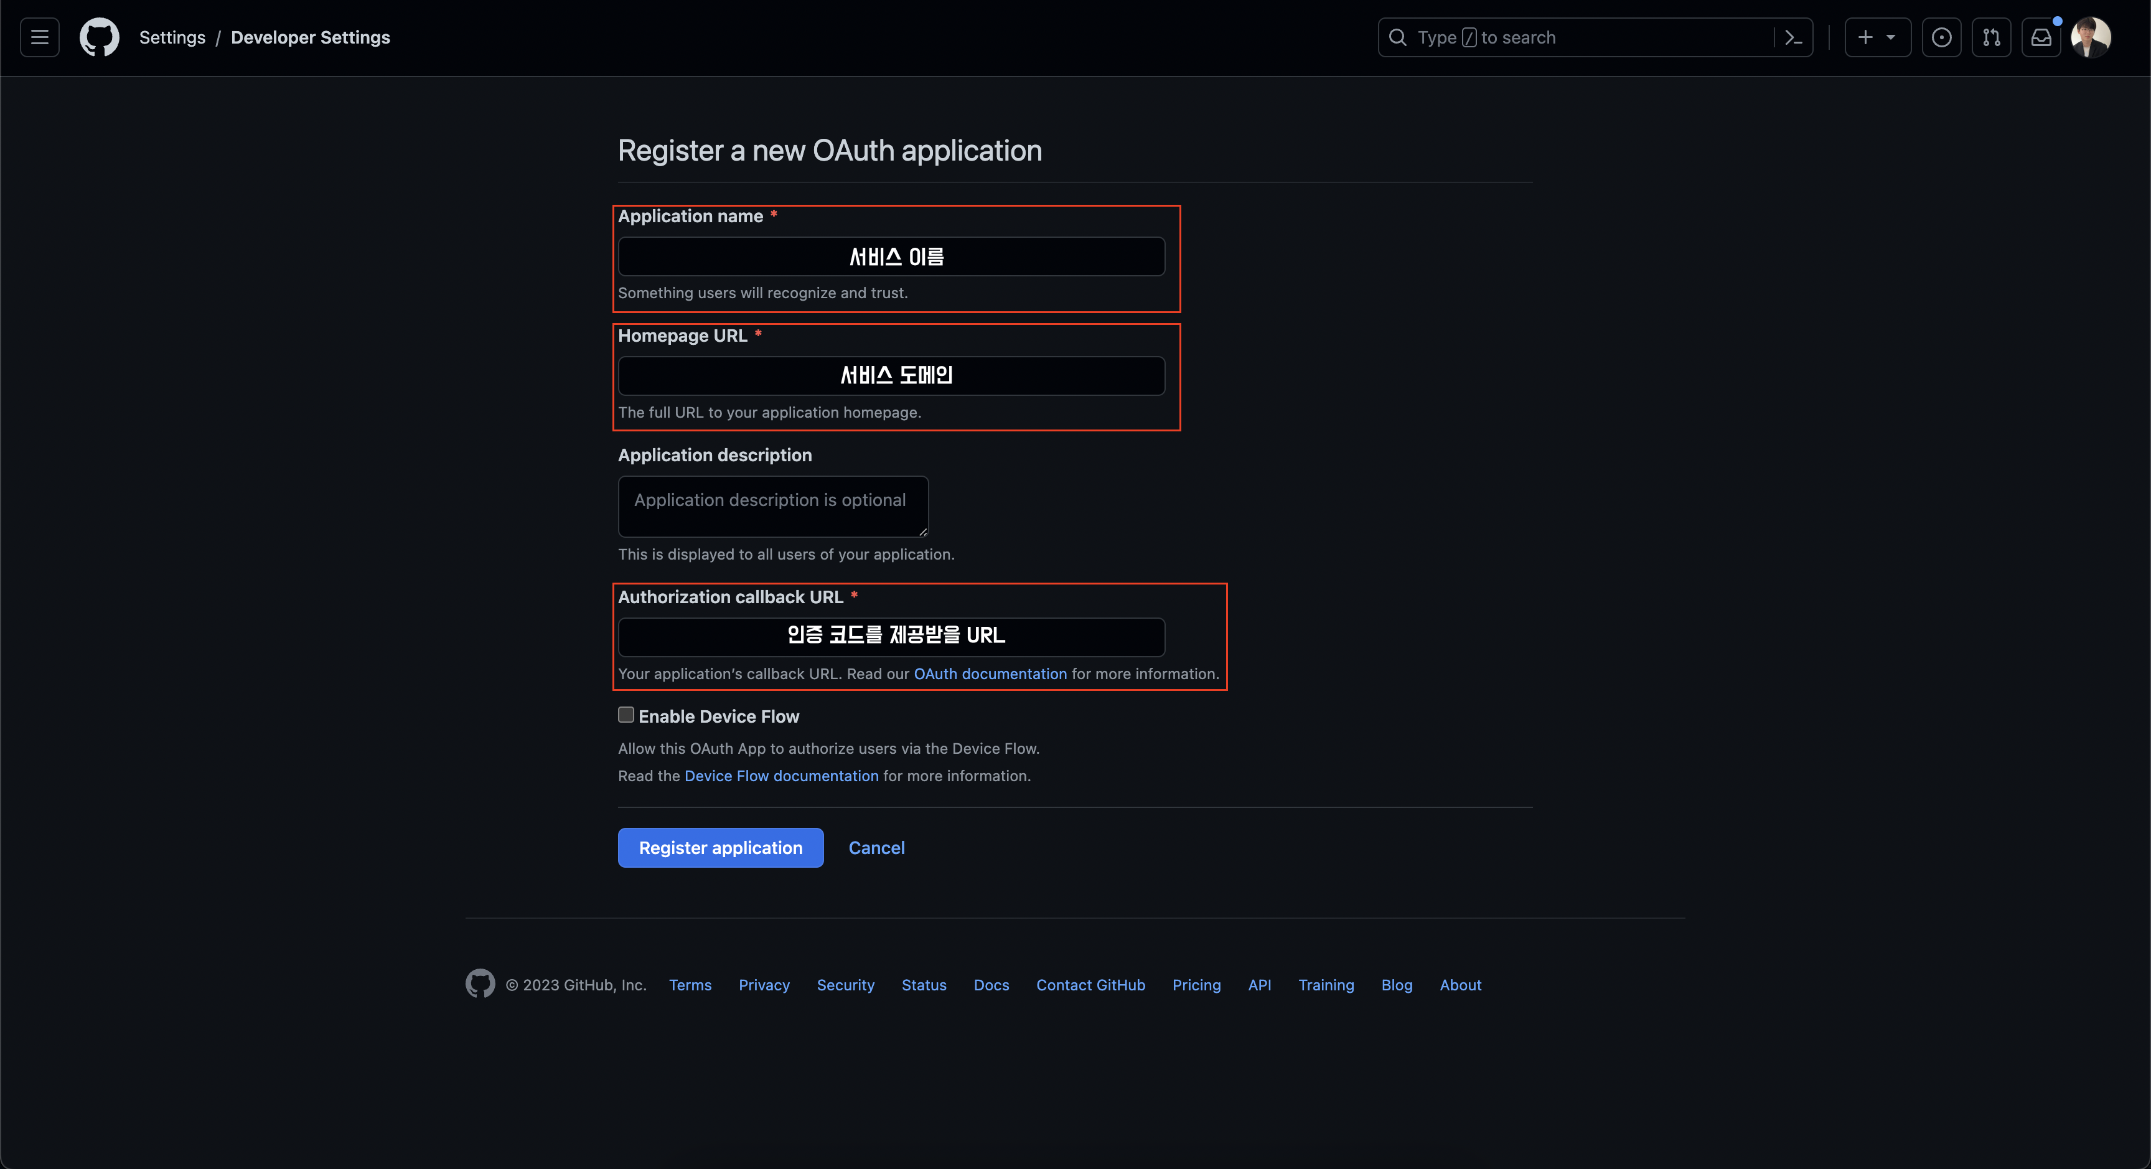The image size is (2151, 1169).
Task: Open the OAuth documentation link
Action: (990, 674)
